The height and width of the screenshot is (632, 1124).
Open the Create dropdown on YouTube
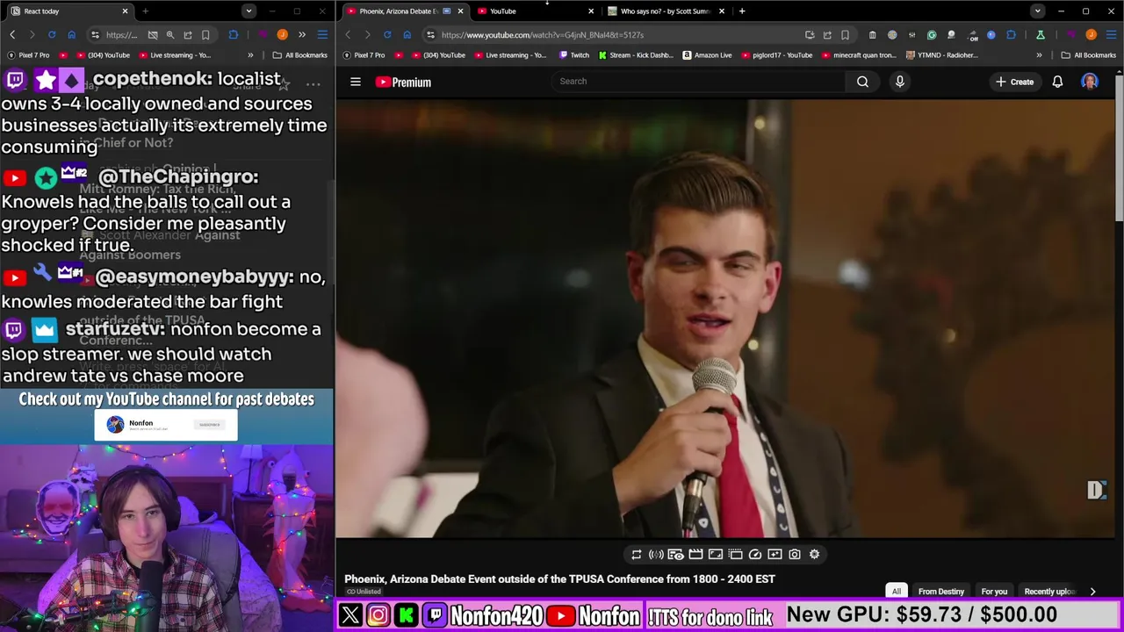1014,82
